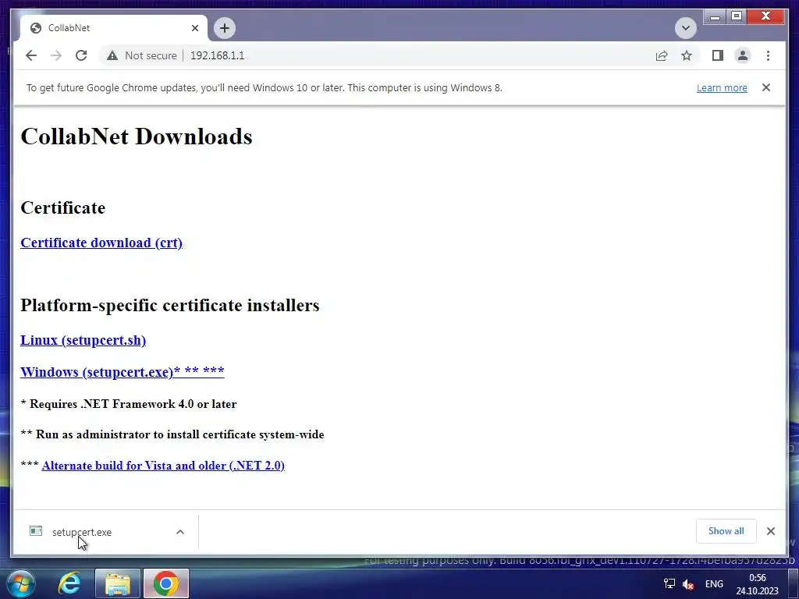
Task: Open the Chrome side panel icon
Action: tap(718, 55)
